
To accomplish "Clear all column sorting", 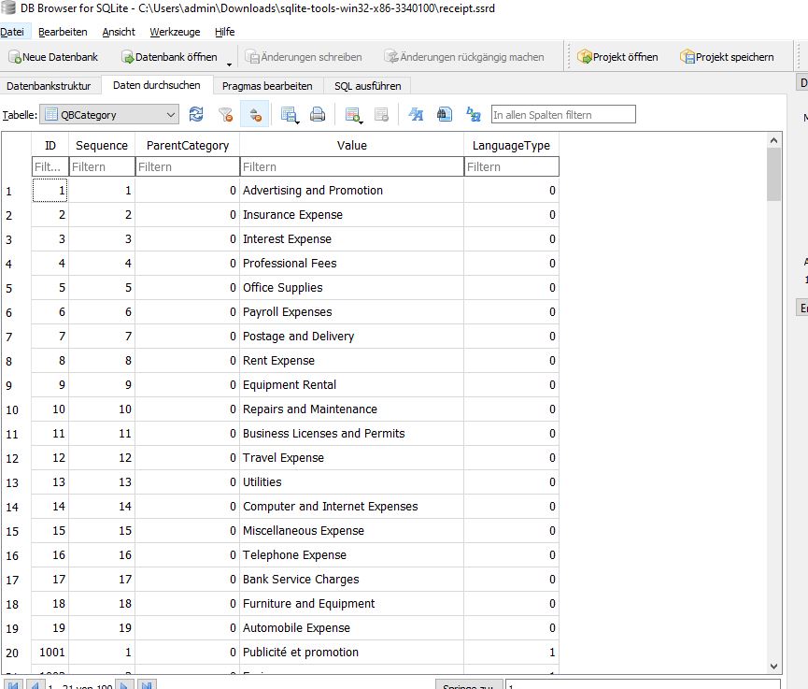I will point(253,114).
